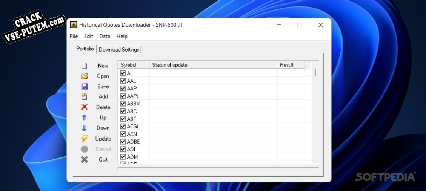Click the Save floppy disk icon
The height and width of the screenshot is (191, 426).
click(85, 87)
